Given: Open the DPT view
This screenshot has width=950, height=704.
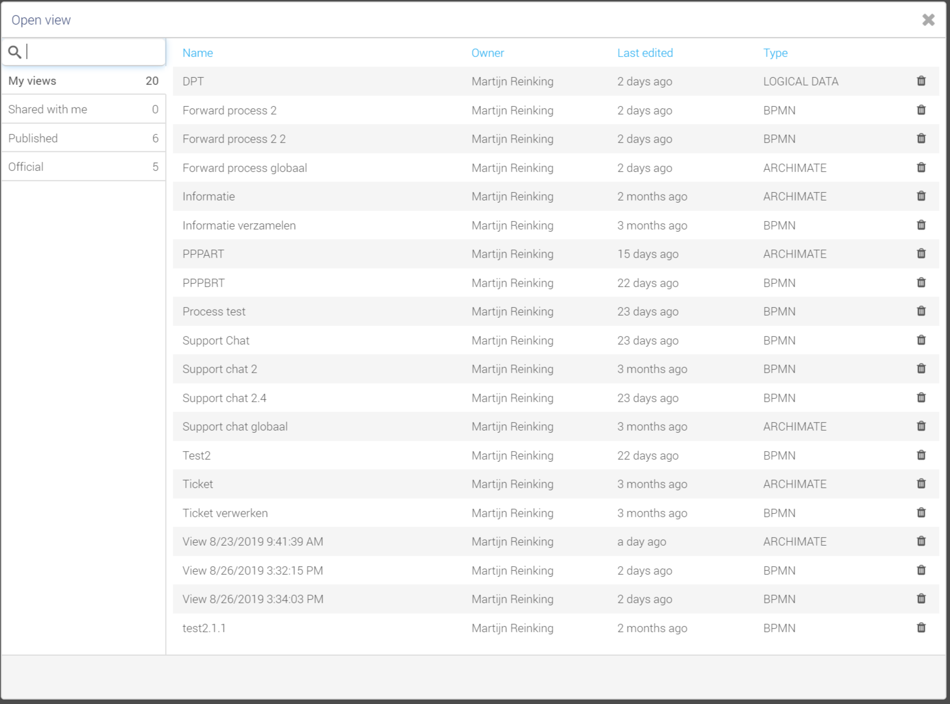Looking at the screenshot, I should coord(193,81).
